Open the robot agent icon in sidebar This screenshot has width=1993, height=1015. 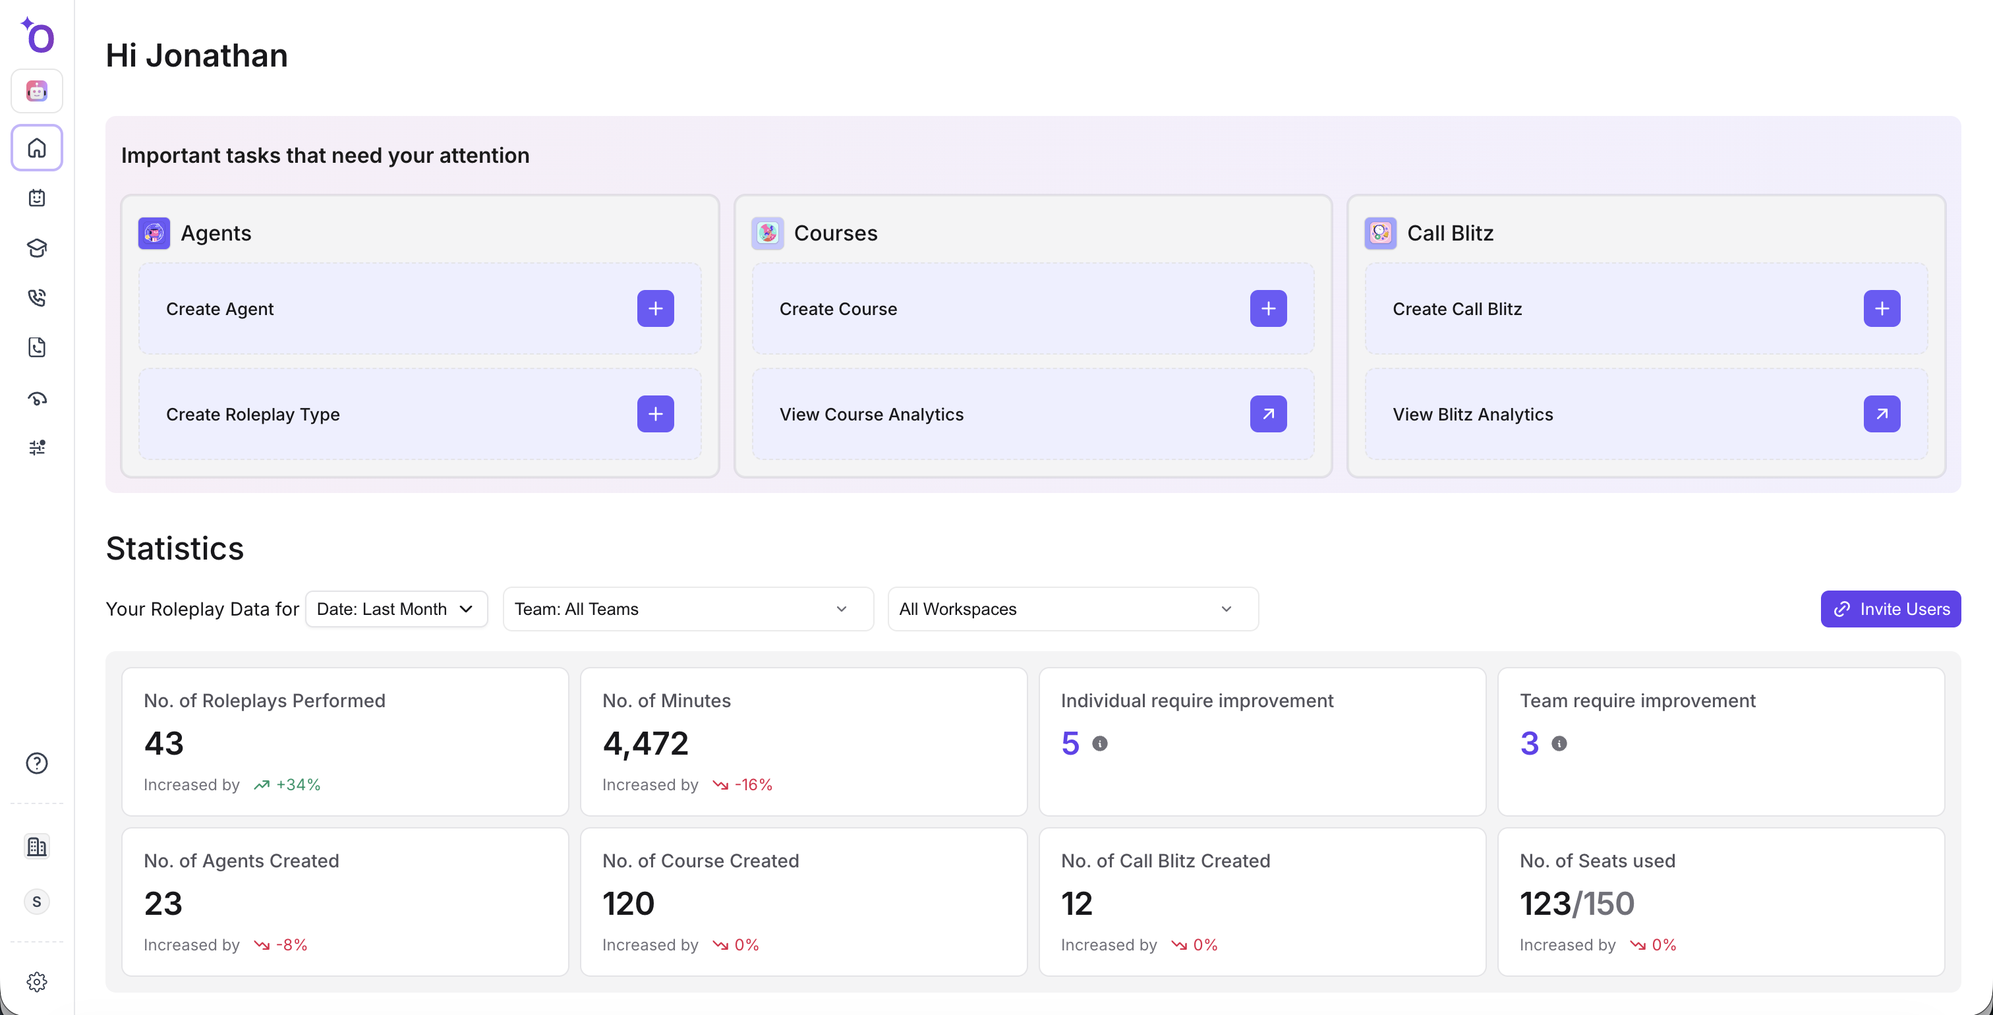(x=36, y=92)
